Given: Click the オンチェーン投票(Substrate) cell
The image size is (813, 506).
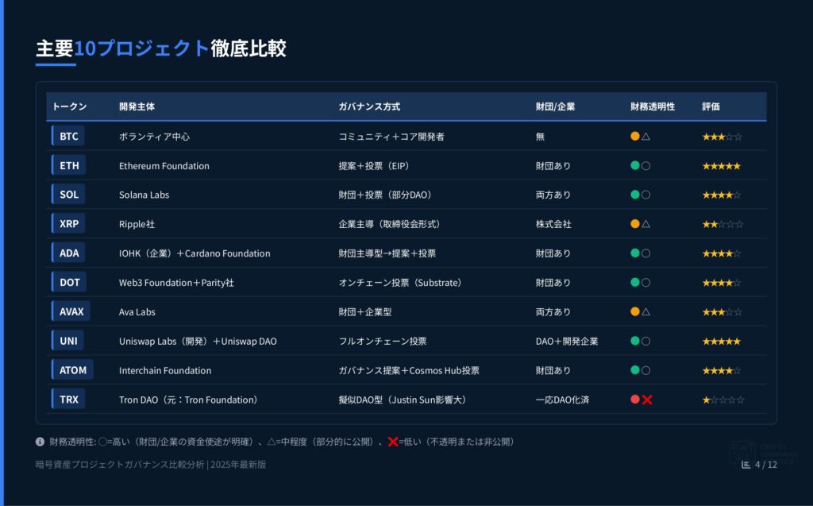Looking at the screenshot, I should (x=400, y=283).
